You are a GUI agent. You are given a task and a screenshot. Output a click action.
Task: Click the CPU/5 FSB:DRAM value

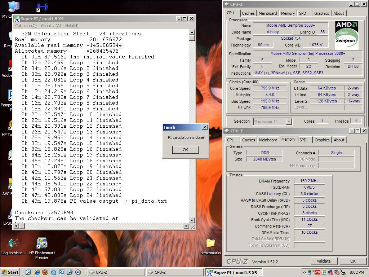coord(309,187)
